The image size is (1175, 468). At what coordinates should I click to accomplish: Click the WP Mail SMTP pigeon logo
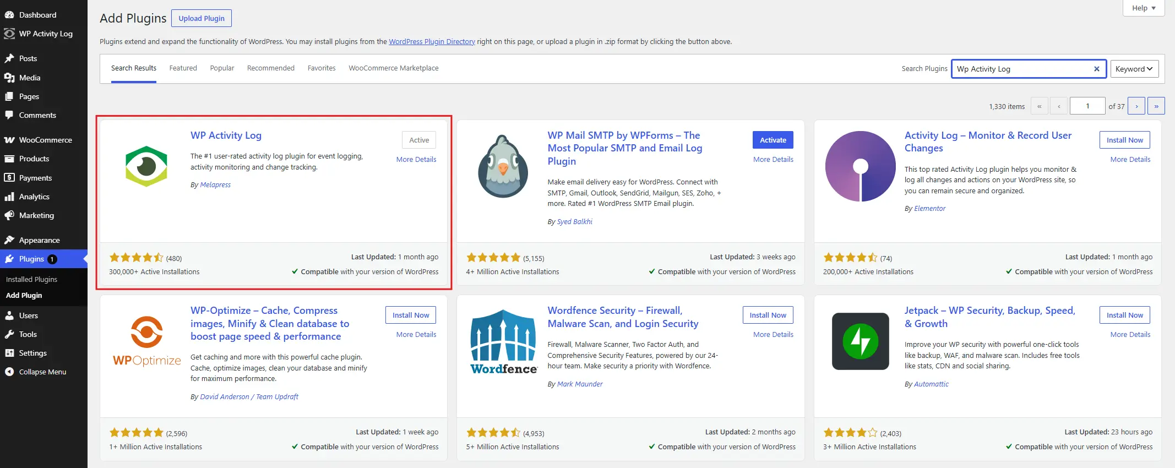pyautogui.click(x=503, y=166)
